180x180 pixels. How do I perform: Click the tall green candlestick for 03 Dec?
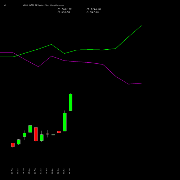pyautogui.click(x=65, y=122)
